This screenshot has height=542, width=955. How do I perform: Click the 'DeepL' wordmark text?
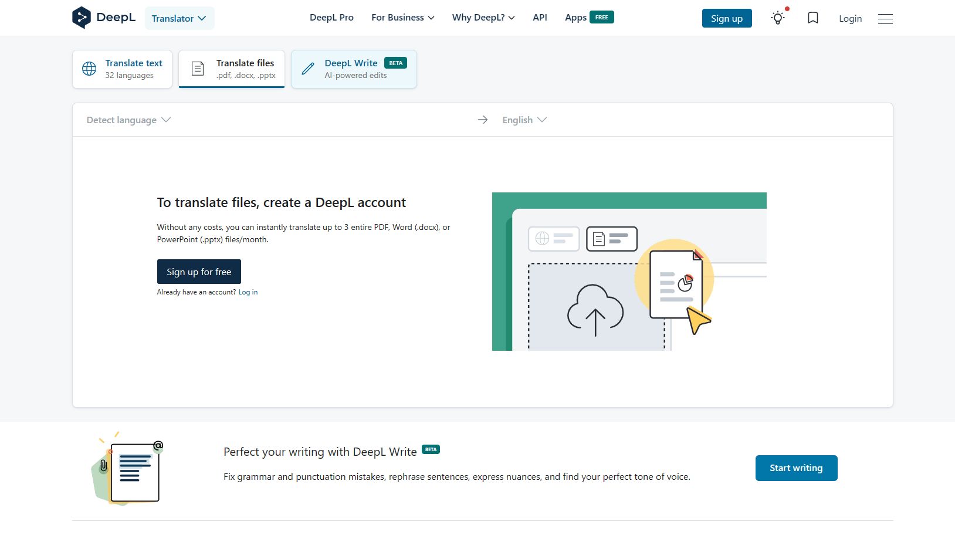click(116, 18)
